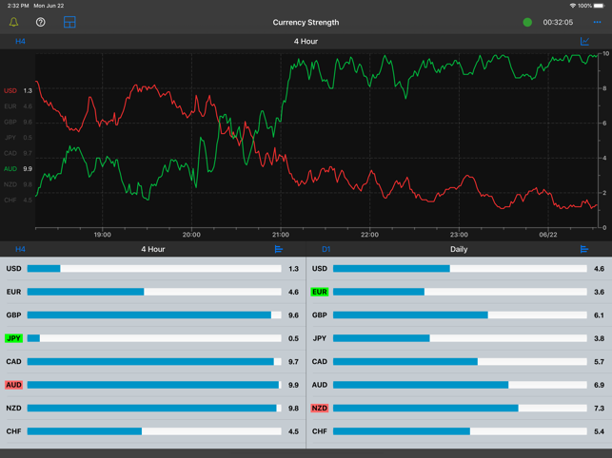Open the D1 timeframe selector in Daily panel
Viewport: 612px width, 458px height.
point(326,249)
